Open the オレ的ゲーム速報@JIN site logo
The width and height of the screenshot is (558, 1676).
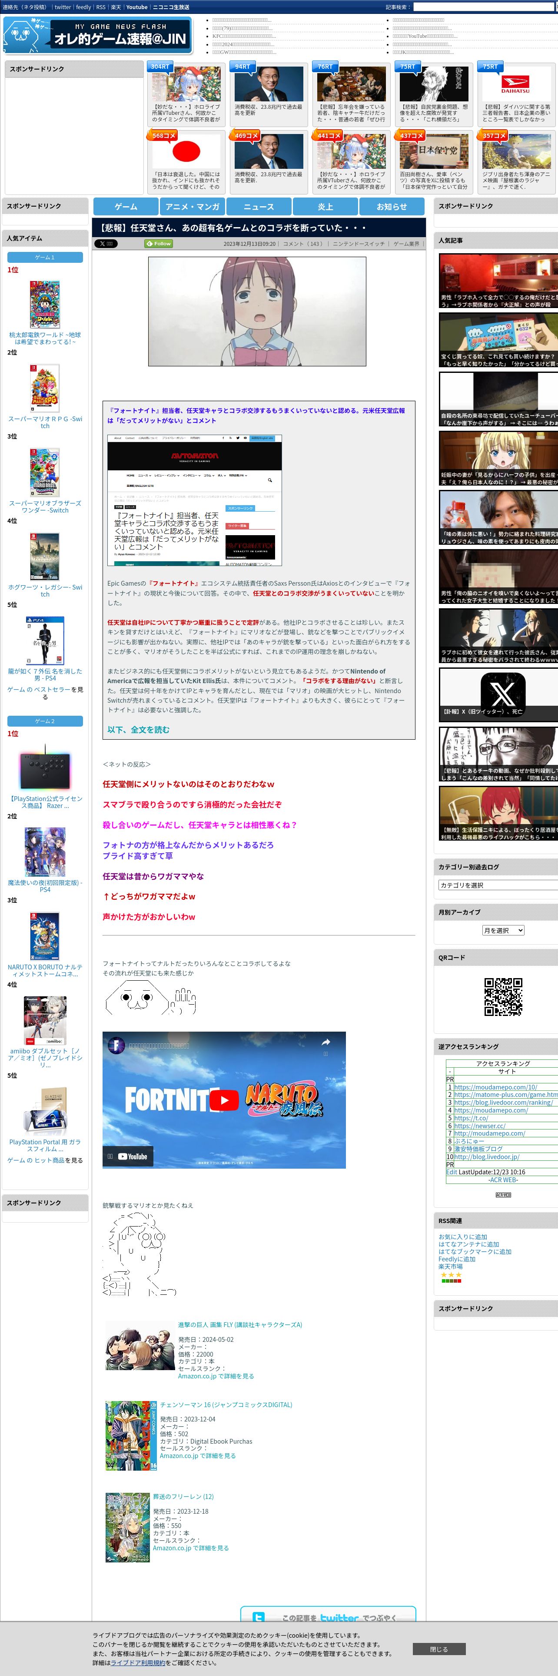click(x=98, y=36)
